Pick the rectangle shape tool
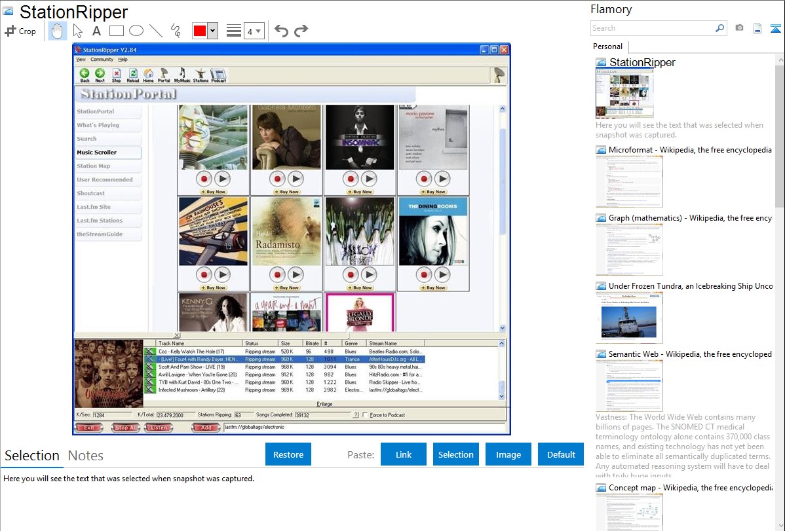The width and height of the screenshot is (785, 531). tap(117, 31)
